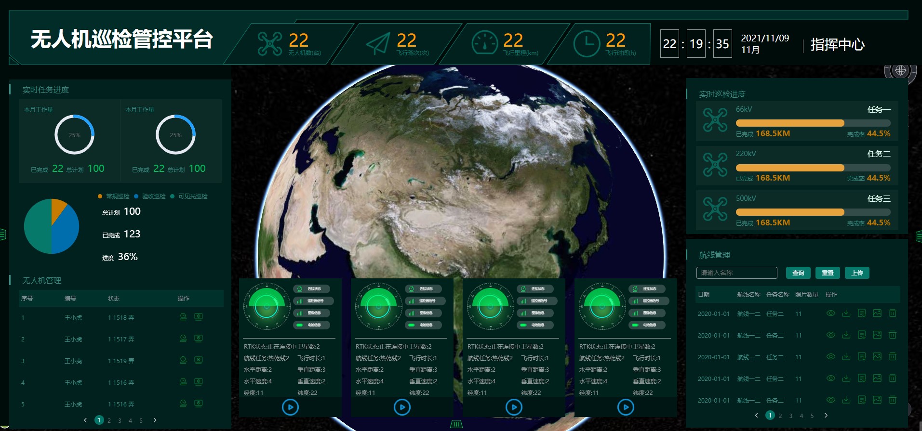Play video on the first drone status card
Screen dimensions: 922x431
point(290,407)
